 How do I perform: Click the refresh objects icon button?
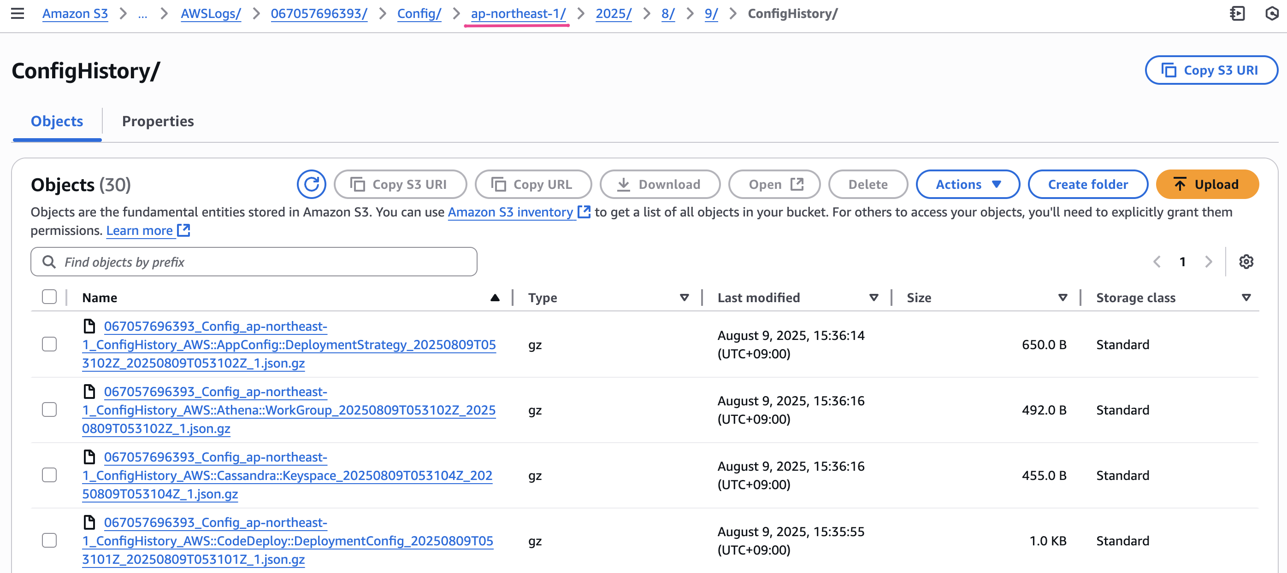point(311,184)
